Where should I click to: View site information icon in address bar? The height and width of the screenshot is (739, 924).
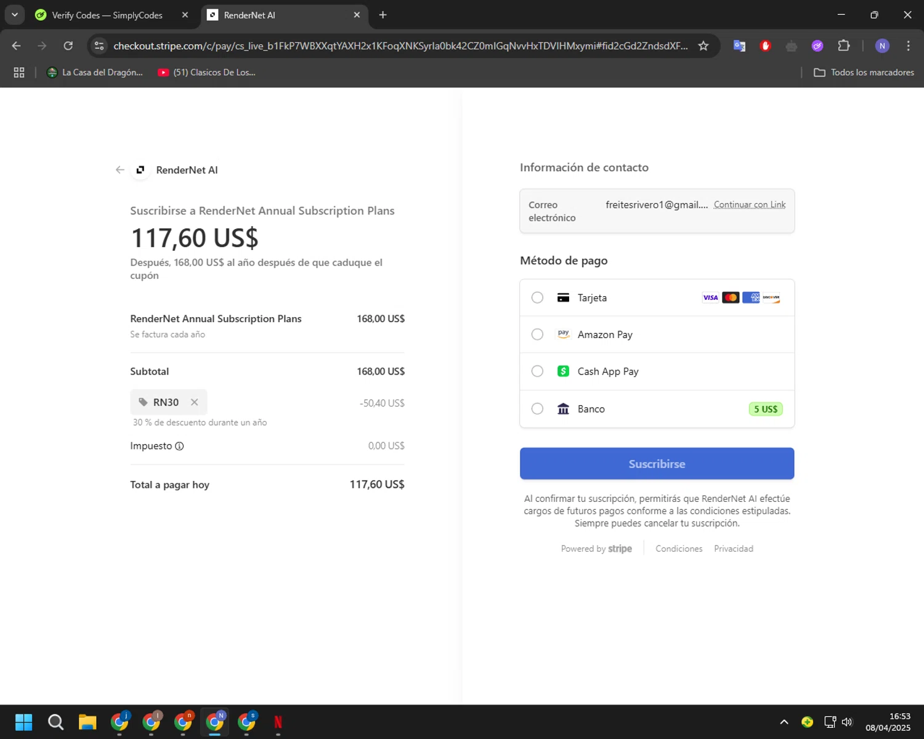[99, 46]
